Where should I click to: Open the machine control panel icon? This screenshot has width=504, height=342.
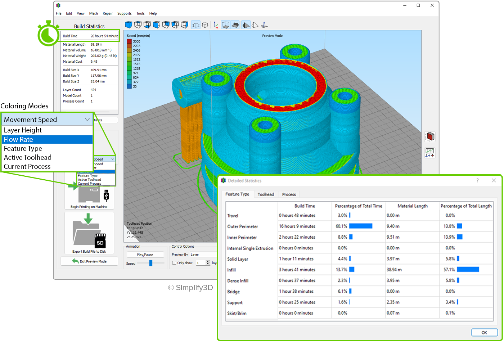430,153
